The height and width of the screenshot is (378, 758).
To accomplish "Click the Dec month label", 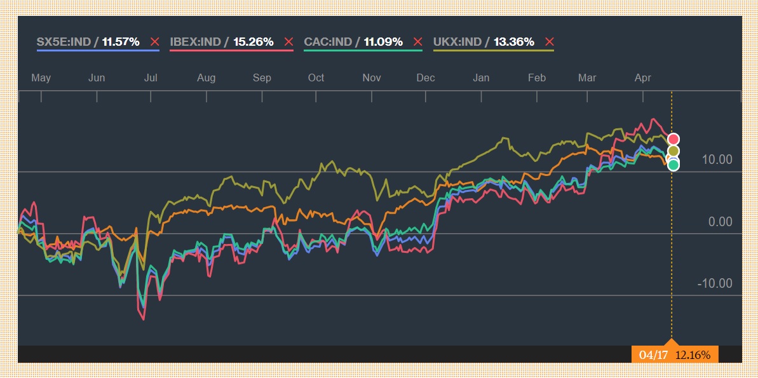I will pos(426,78).
